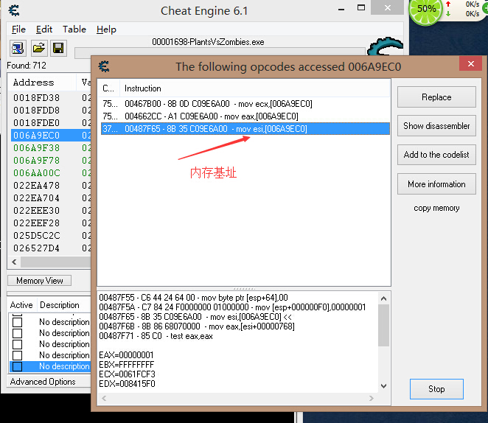Open the Edit menu
This screenshot has height=423, width=488.
point(44,29)
